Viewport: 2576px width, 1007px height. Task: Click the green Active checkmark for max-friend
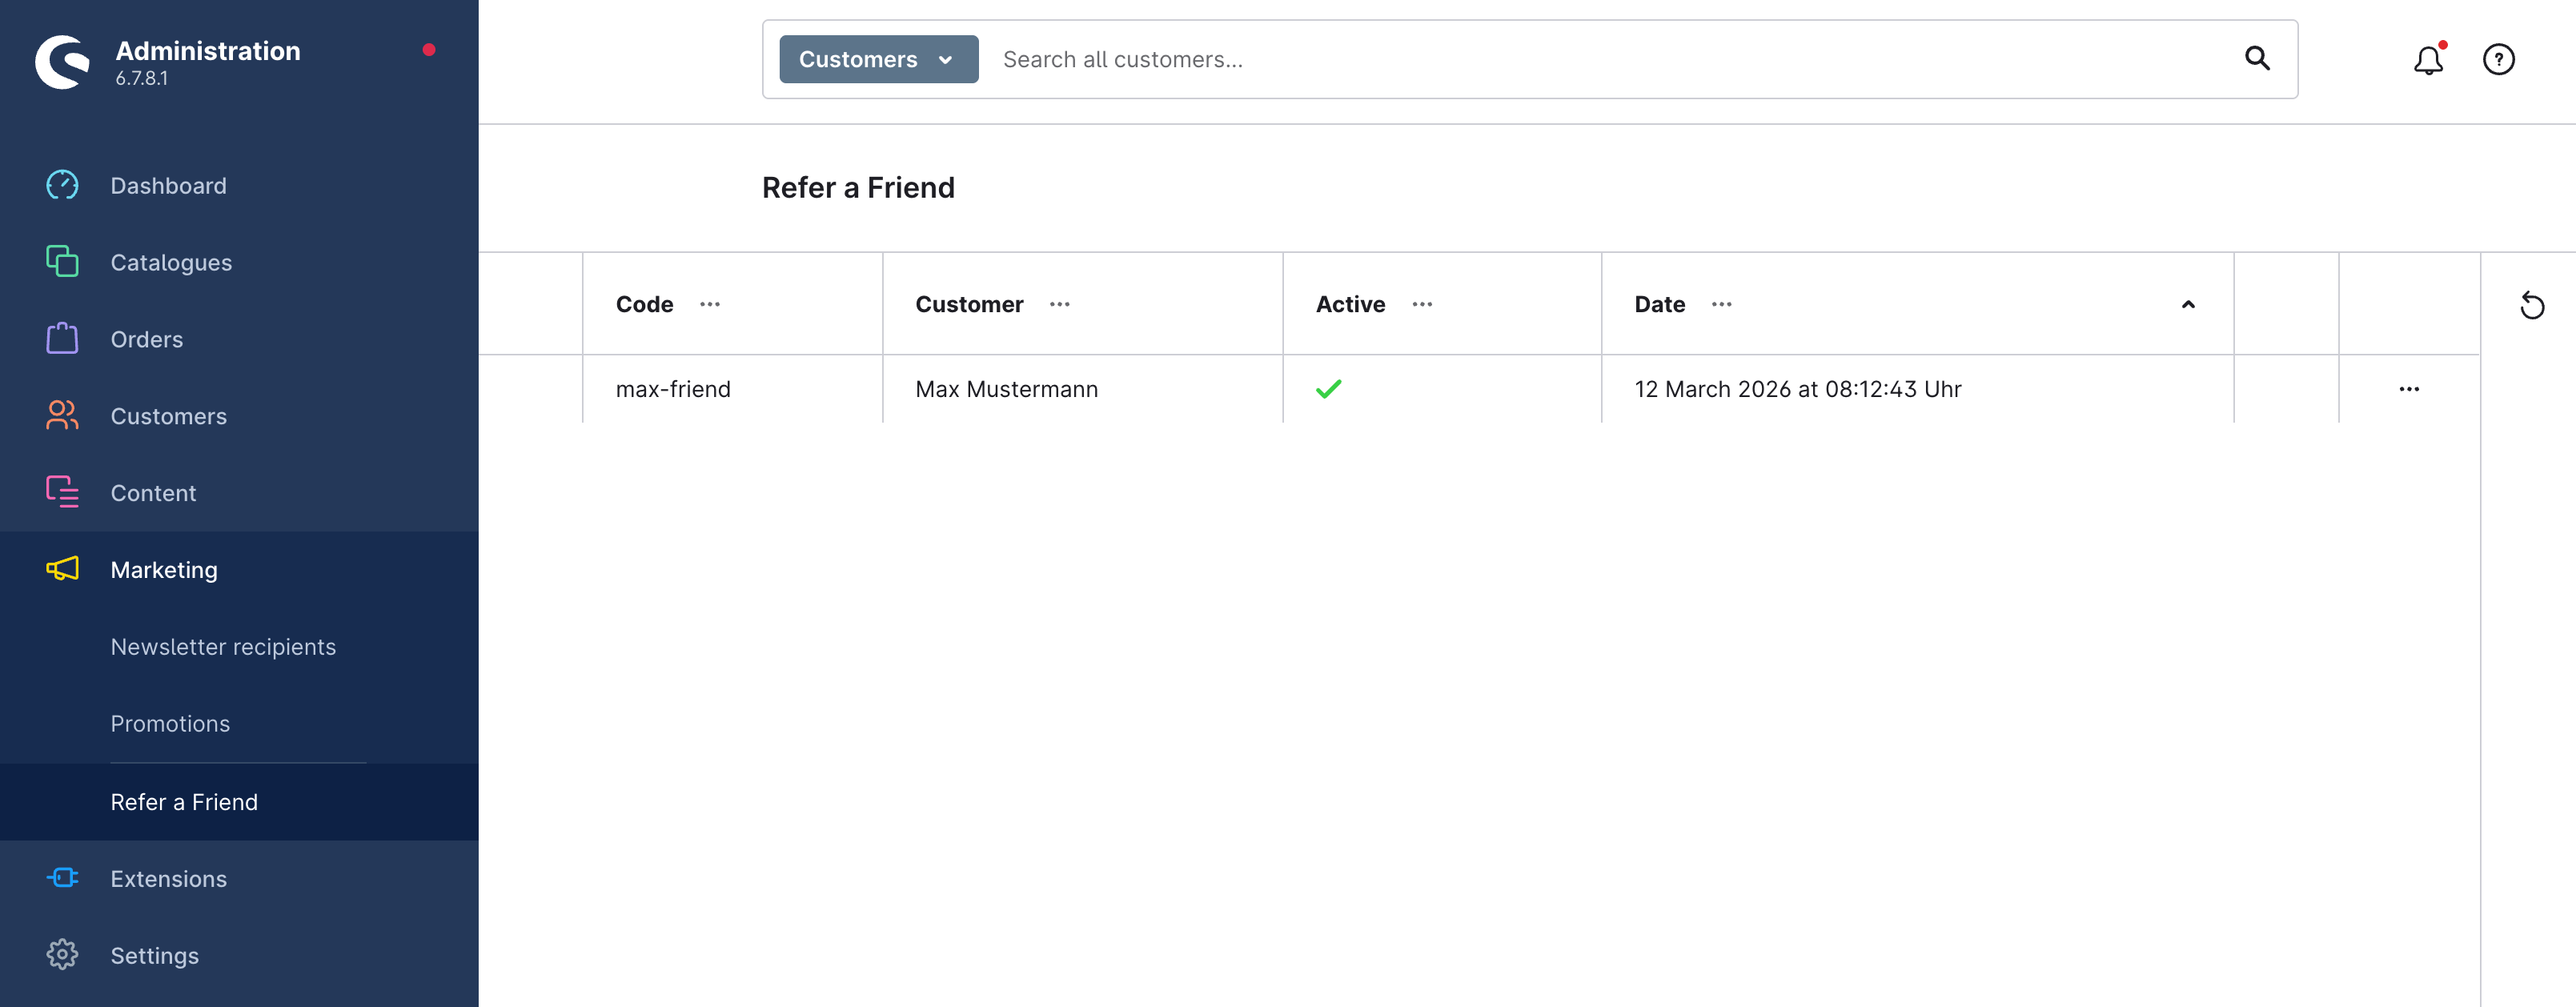pyautogui.click(x=1328, y=389)
